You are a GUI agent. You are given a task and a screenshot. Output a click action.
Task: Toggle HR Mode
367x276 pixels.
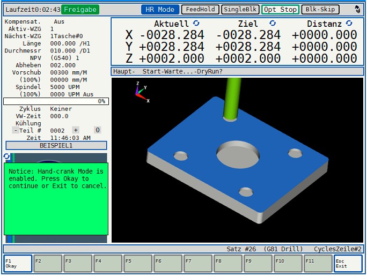(x=160, y=10)
